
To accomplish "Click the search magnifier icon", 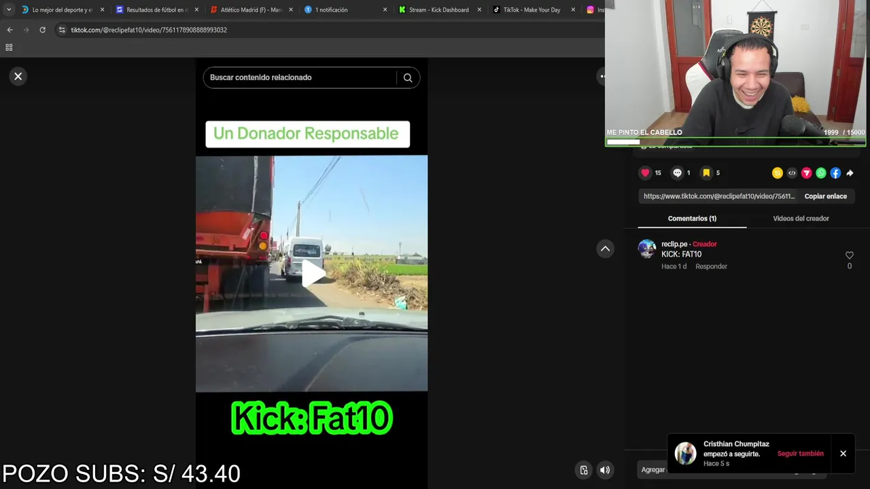I will click(408, 77).
